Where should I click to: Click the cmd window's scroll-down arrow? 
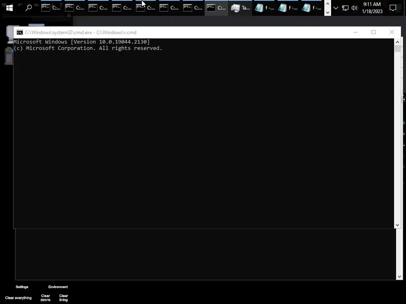click(x=397, y=225)
